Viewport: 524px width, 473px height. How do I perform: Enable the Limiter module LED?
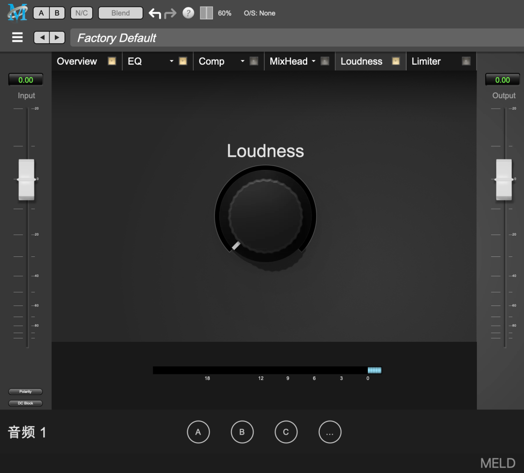(466, 61)
